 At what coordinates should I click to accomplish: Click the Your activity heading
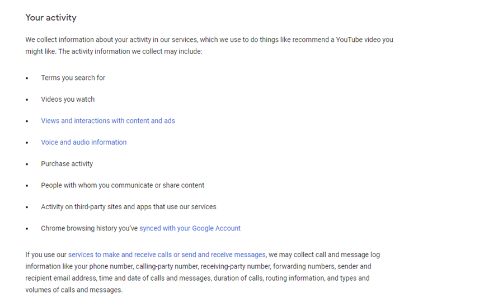click(51, 17)
